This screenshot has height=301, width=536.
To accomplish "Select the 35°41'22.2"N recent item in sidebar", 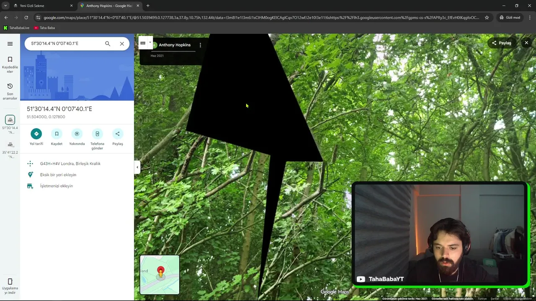I will [10, 150].
